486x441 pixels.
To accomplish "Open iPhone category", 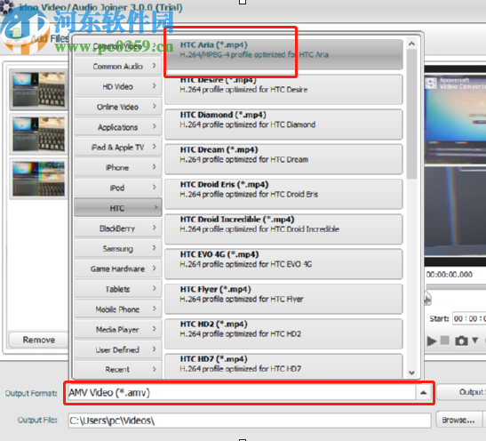I will click(x=118, y=167).
